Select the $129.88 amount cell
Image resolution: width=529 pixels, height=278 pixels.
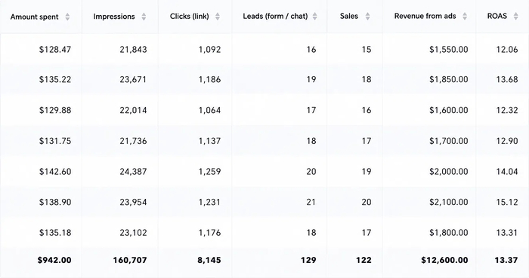coord(55,110)
